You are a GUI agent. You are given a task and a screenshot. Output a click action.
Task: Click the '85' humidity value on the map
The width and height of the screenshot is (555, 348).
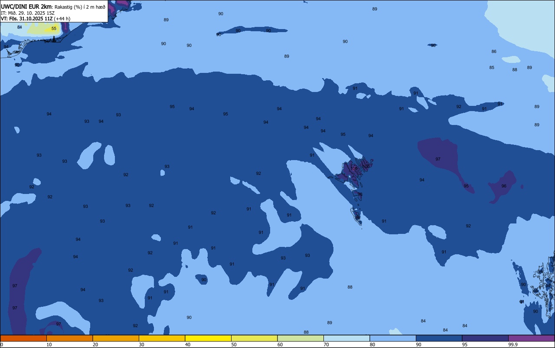[492, 68]
